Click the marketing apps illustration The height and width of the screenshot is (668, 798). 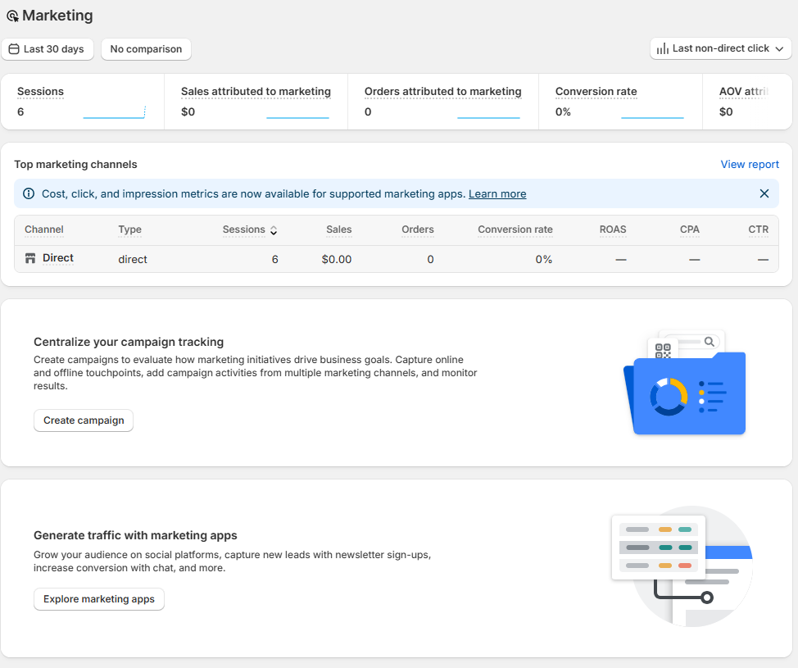point(682,566)
